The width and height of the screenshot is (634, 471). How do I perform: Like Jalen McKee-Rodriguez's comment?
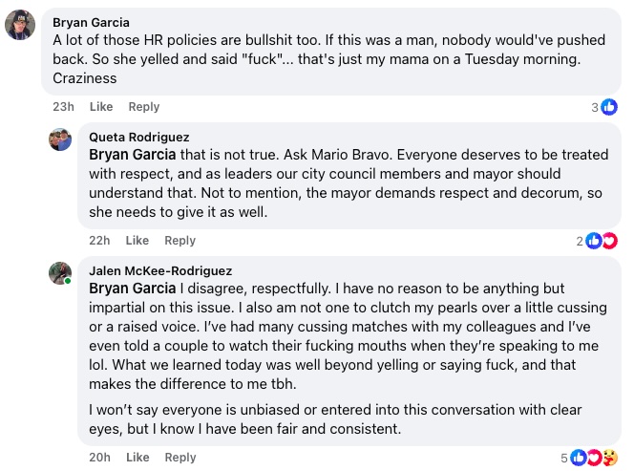click(137, 458)
